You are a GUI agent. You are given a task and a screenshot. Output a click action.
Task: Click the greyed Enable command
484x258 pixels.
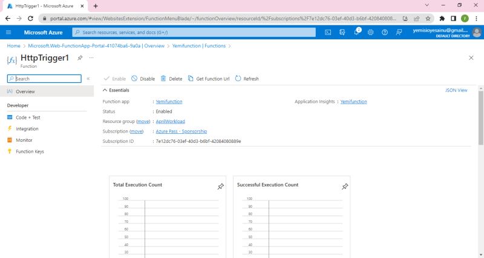[x=115, y=79]
